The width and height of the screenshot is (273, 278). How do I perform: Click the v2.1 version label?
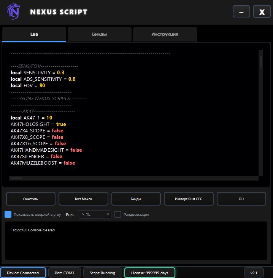[x=254, y=273]
